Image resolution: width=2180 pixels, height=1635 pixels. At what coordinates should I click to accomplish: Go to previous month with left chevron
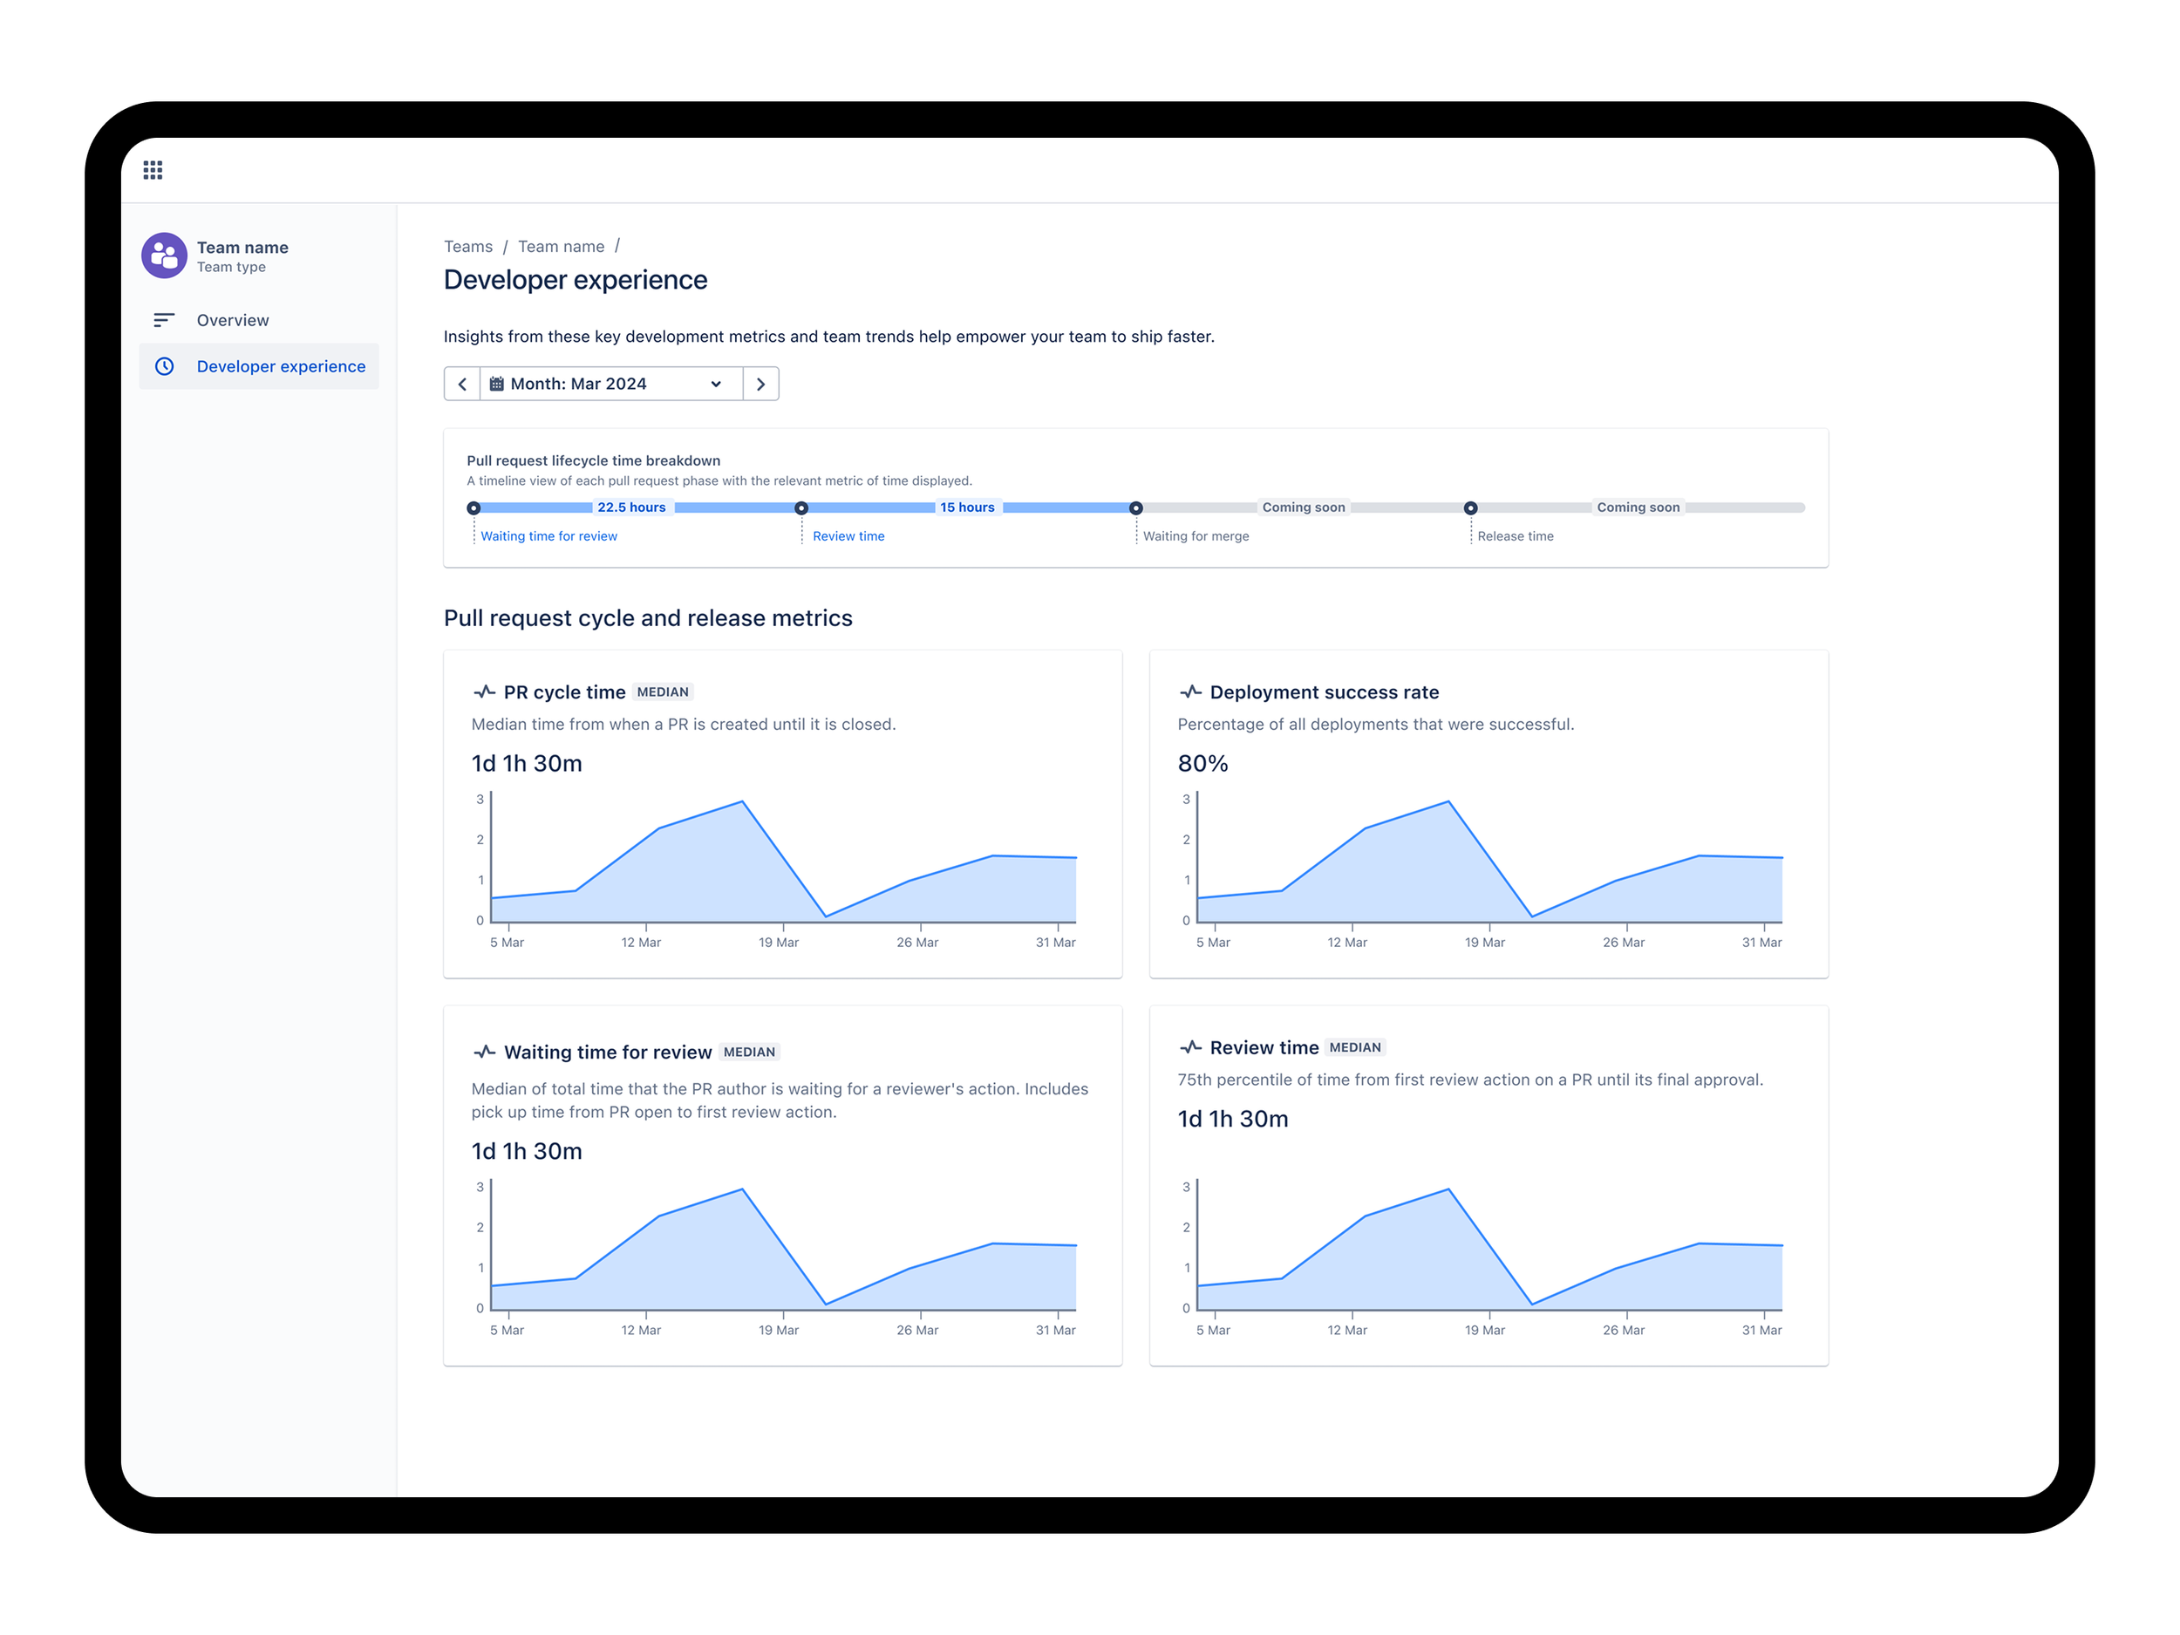(462, 385)
